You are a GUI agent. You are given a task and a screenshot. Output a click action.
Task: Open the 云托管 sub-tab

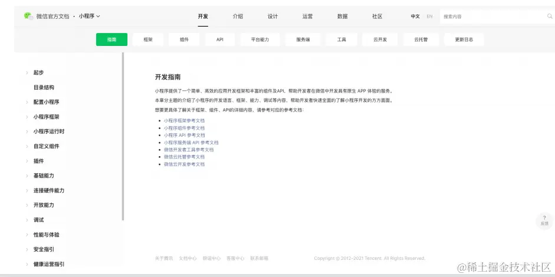pos(421,39)
